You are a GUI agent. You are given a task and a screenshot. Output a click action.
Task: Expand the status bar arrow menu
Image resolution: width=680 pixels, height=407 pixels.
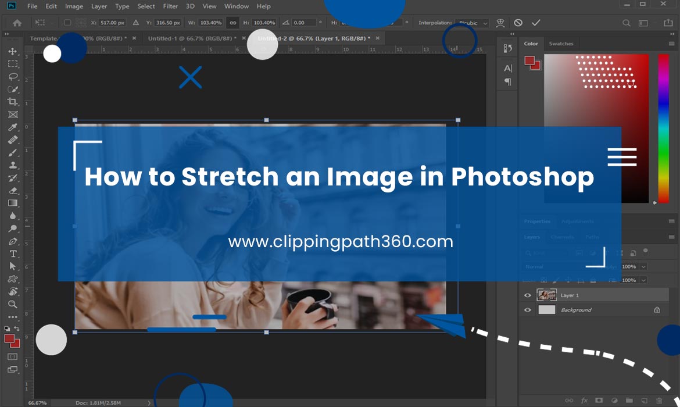coord(149,403)
